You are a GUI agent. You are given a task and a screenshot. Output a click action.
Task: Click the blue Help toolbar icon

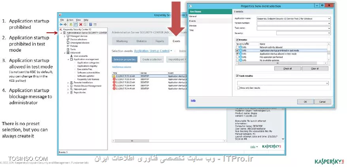91,24
